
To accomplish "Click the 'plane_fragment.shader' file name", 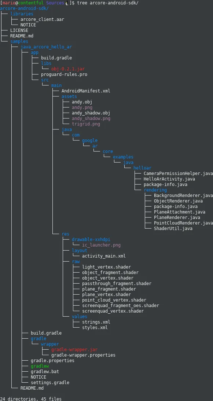I will point(109,289).
